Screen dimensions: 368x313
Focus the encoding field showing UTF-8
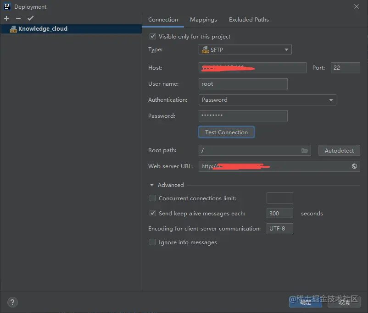(x=280, y=229)
